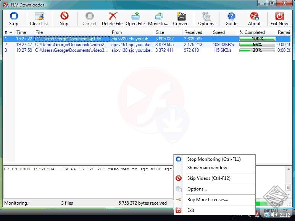Select file row C:\Users\George\Documents\p1.flv

[72, 39]
